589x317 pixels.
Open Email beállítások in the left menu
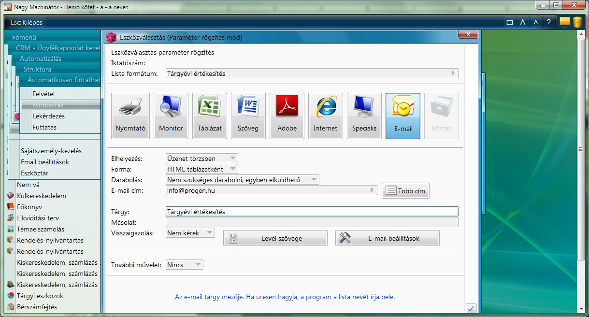point(45,162)
